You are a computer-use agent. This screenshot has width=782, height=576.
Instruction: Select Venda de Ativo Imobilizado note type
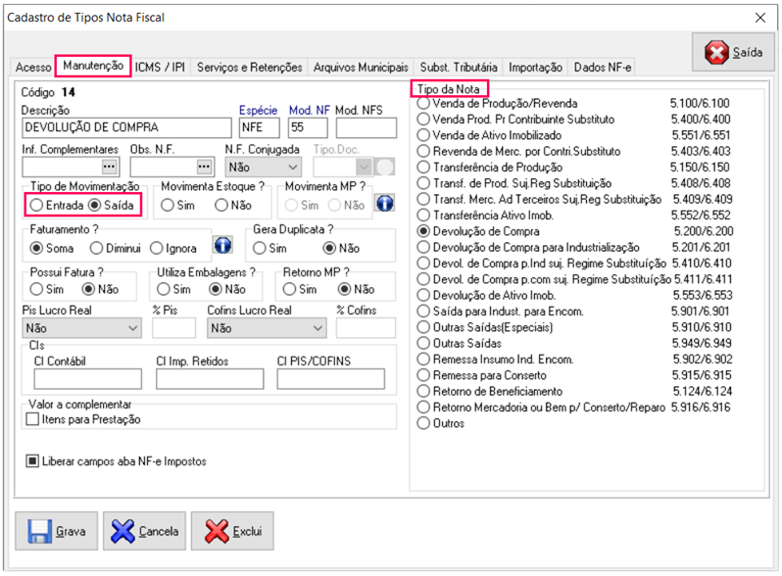pos(423,135)
